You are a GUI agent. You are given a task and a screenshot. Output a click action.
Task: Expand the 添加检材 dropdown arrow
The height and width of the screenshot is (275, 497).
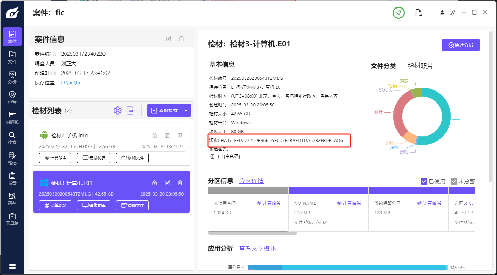(186, 110)
